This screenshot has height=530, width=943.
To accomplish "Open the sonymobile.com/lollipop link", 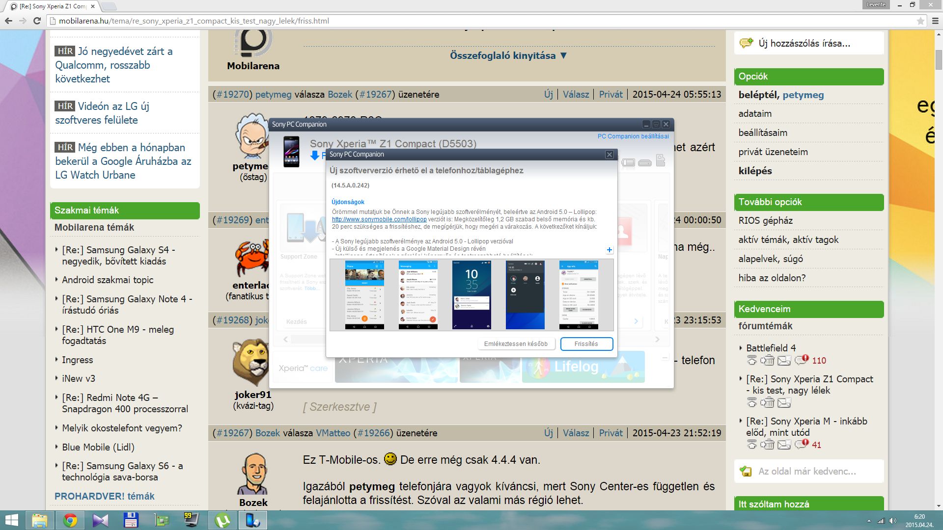I will point(379,219).
